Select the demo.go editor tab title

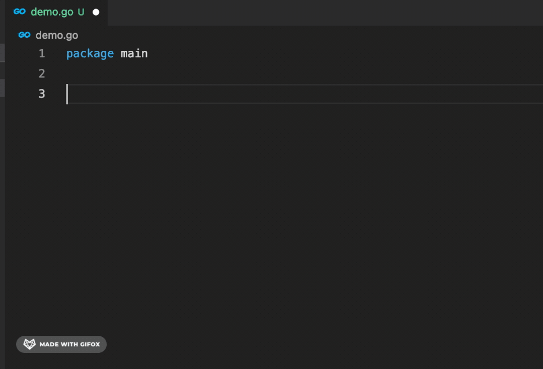52,12
